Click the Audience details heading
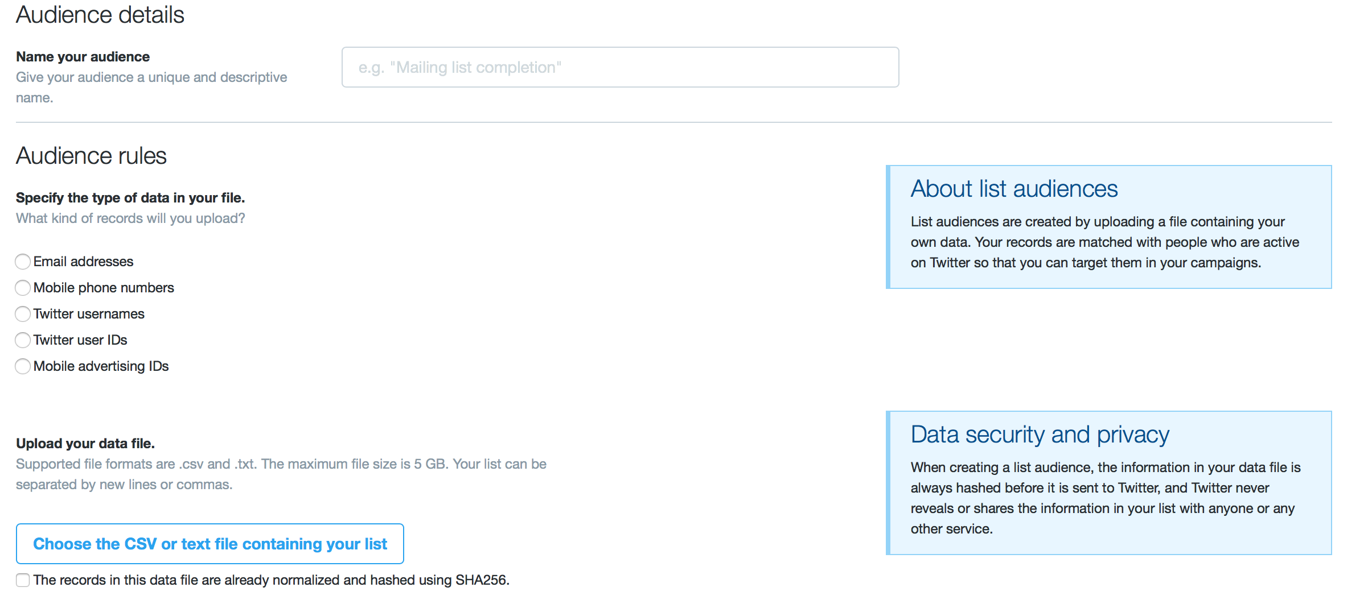 (x=100, y=15)
